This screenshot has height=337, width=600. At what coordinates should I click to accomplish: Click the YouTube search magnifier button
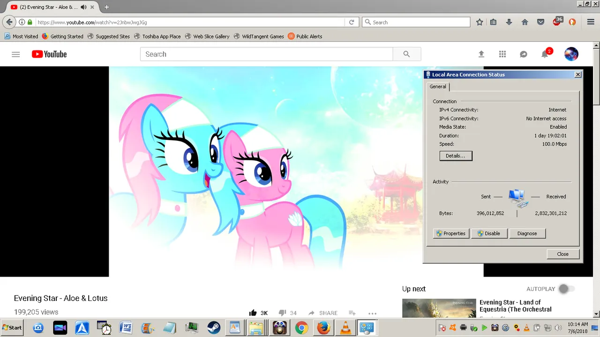coord(406,54)
